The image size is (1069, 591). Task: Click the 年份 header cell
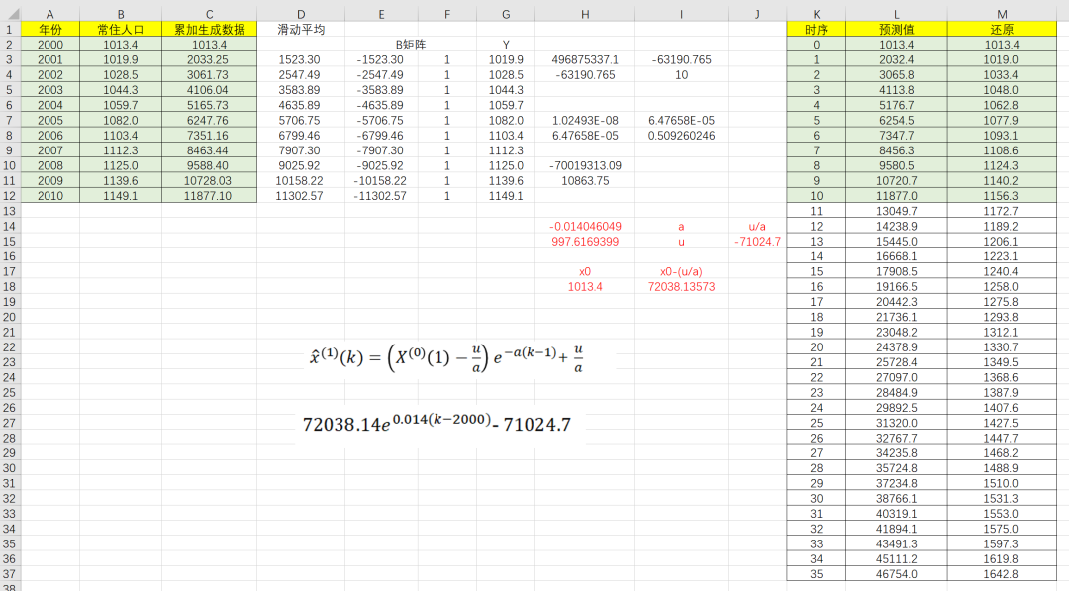point(49,30)
